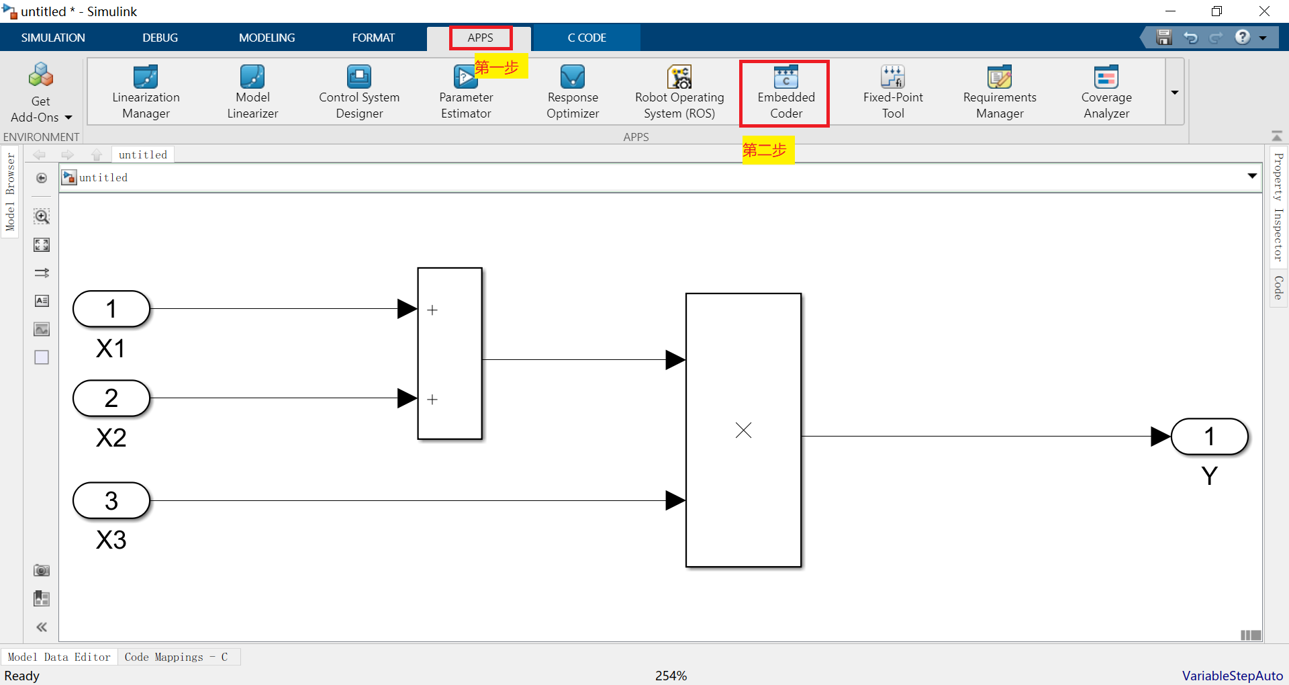1289x685 pixels.
Task: Navigate up to the parent level
Action: point(97,155)
